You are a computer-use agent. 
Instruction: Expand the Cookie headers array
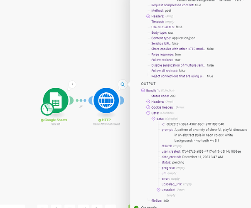pyautogui.click(x=148, y=107)
